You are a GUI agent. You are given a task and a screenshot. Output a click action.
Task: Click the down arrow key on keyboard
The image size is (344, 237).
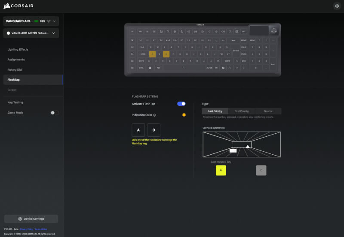click(237, 68)
